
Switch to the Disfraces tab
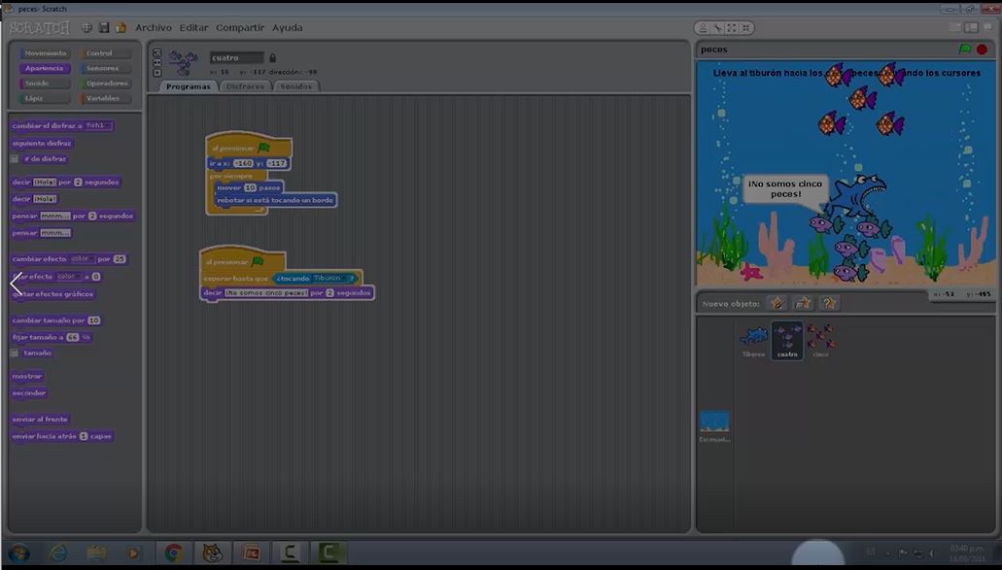[x=245, y=86]
